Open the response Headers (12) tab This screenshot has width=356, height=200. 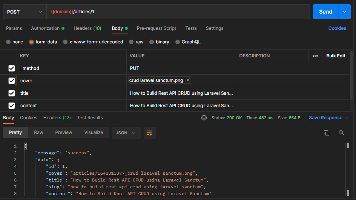pyautogui.click(x=57, y=118)
